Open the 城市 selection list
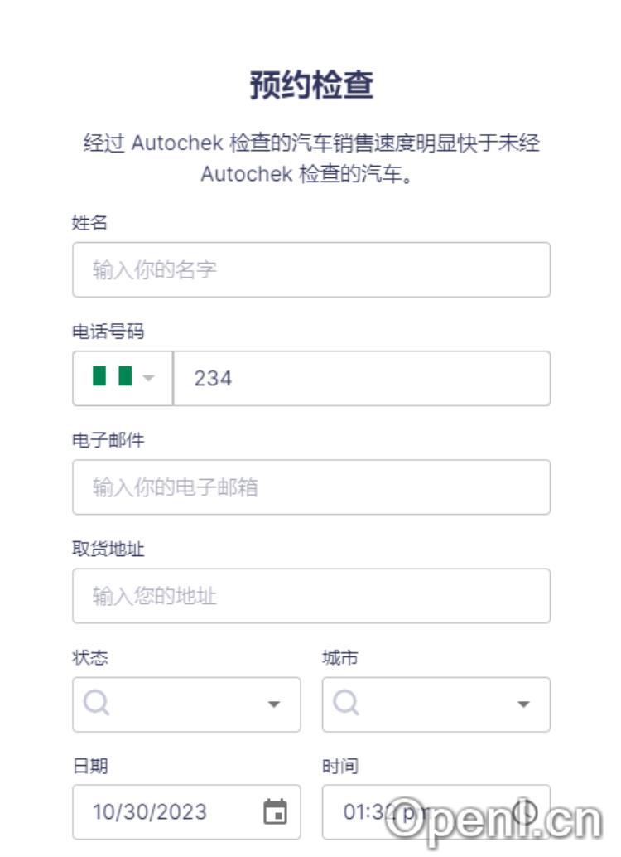The width and height of the screenshot is (621, 857). (435, 705)
